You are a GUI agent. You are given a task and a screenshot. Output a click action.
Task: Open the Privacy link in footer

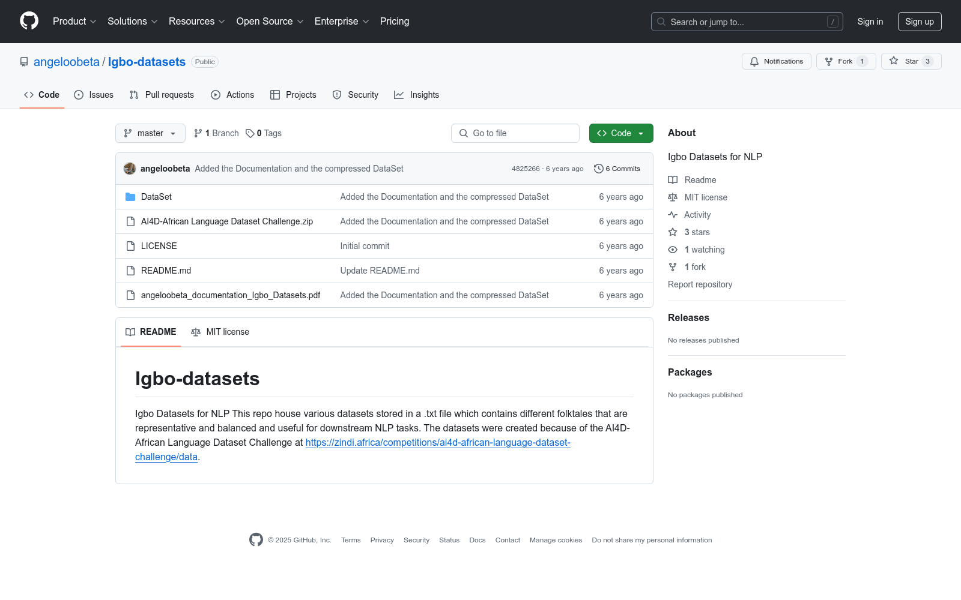(x=382, y=540)
